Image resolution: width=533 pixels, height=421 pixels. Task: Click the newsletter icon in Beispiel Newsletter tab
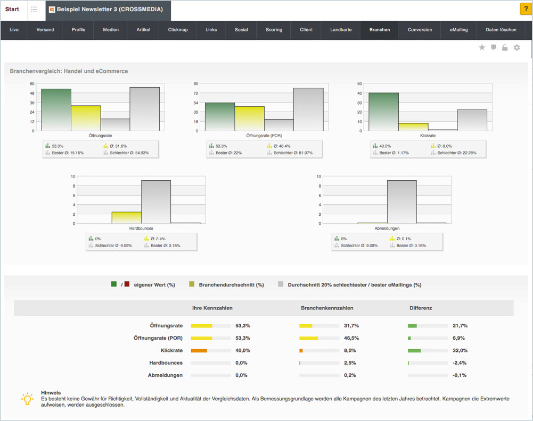pyautogui.click(x=52, y=10)
